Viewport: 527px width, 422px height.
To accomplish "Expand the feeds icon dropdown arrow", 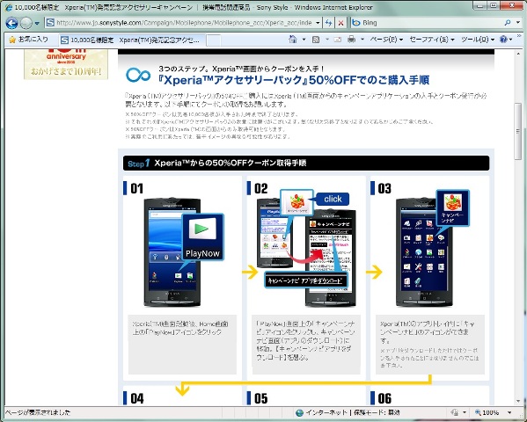I will 326,40.
